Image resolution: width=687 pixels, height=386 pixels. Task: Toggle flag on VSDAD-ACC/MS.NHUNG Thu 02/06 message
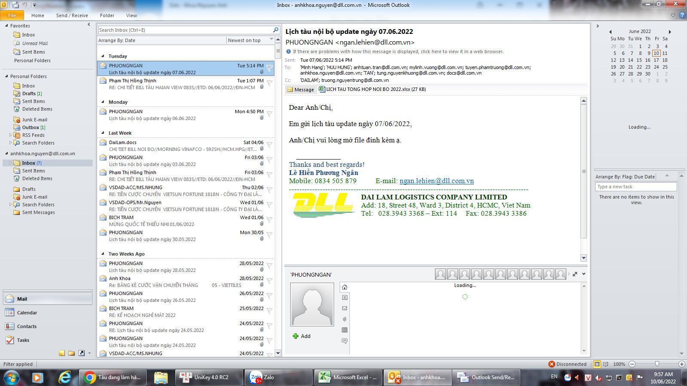click(269, 190)
